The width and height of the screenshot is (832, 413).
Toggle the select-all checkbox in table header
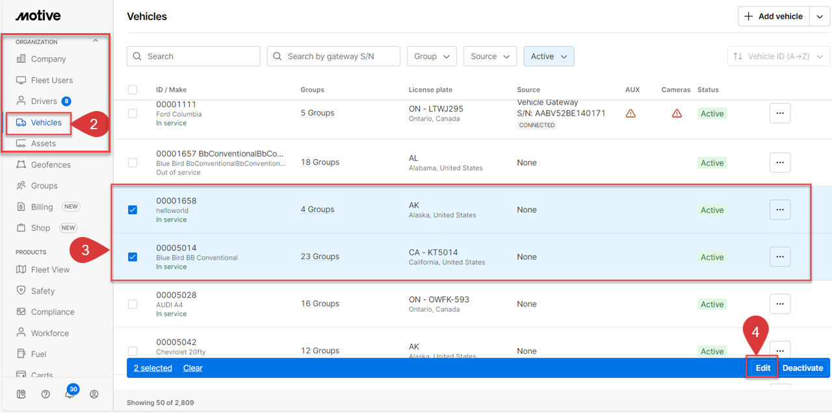(x=133, y=90)
